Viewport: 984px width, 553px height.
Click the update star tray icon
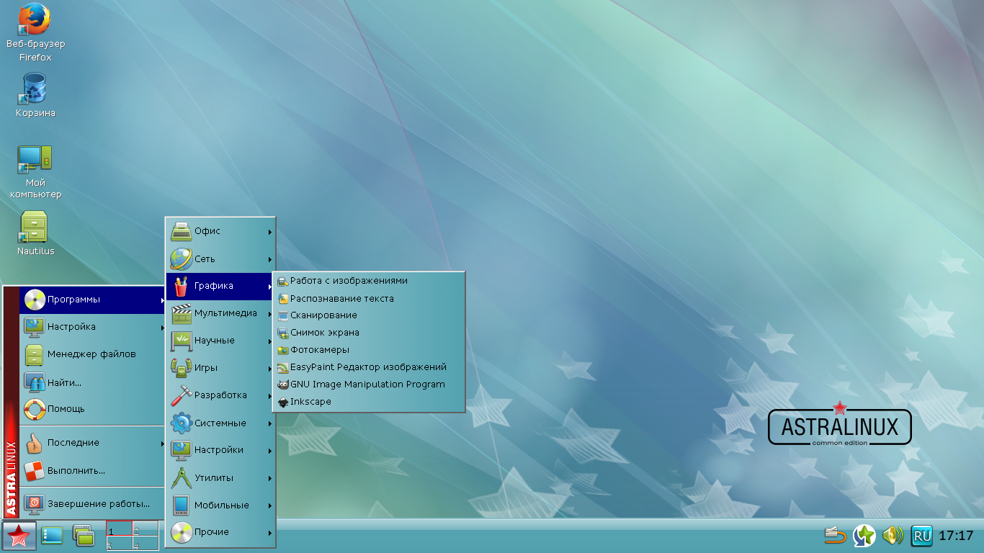click(x=864, y=535)
